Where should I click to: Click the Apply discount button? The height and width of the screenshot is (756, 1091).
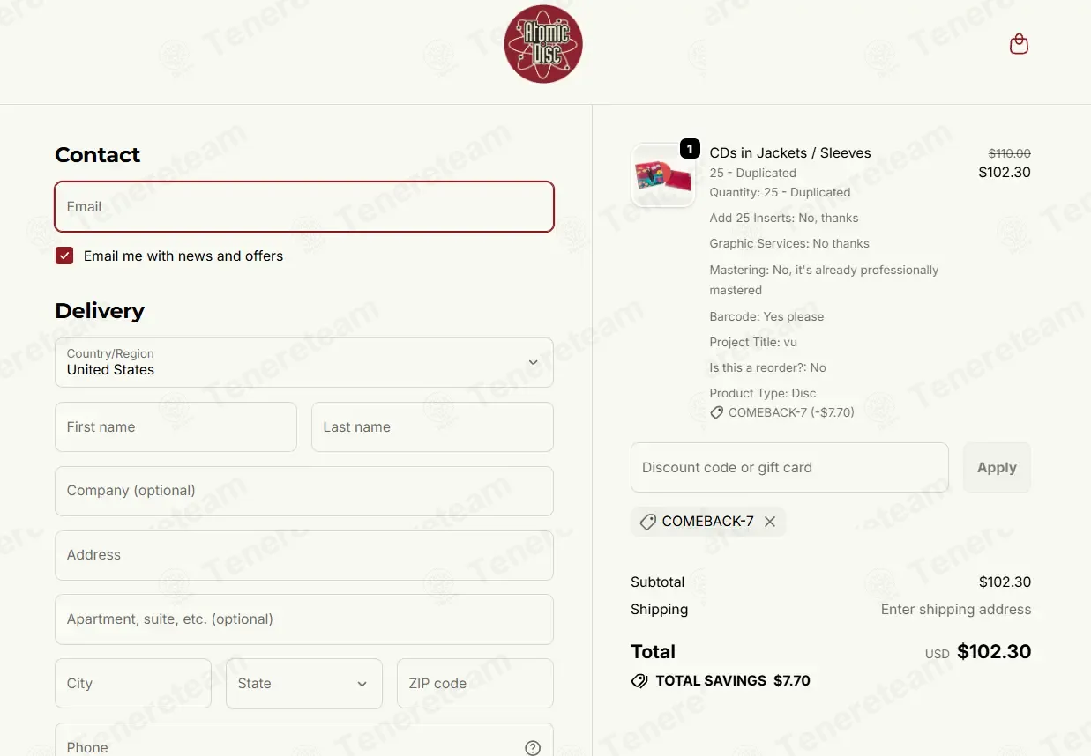pyautogui.click(x=997, y=468)
